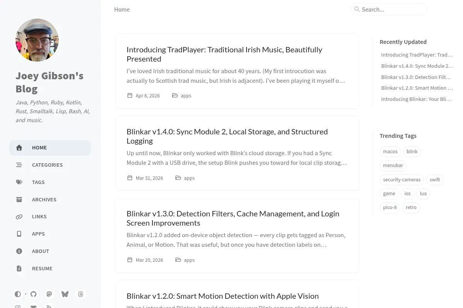This screenshot has width=463, height=308.
Task: Click the Mar 20, 2026 post date
Action: tap(149, 260)
